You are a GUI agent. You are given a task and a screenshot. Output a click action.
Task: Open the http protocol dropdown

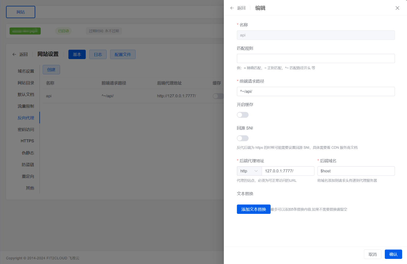coord(249,171)
